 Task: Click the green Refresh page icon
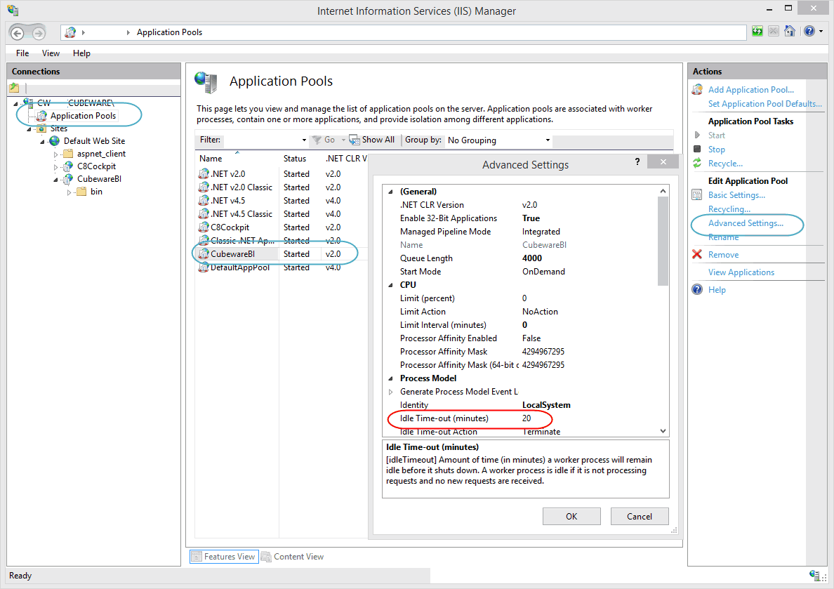(757, 32)
